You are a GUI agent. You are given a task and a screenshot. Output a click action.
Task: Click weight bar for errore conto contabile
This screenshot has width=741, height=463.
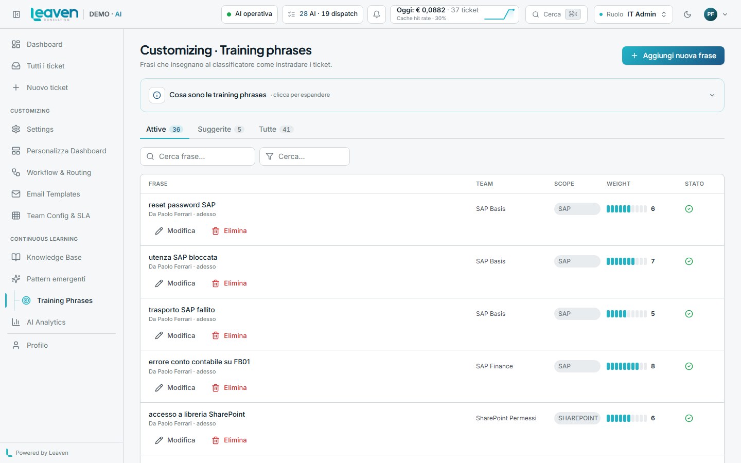[x=627, y=366]
